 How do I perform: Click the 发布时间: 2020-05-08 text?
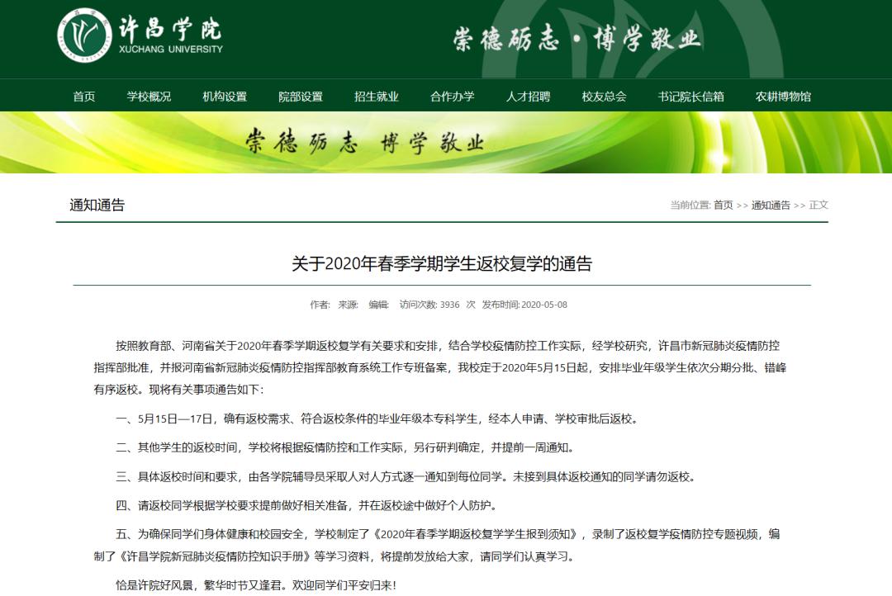(524, 305)
